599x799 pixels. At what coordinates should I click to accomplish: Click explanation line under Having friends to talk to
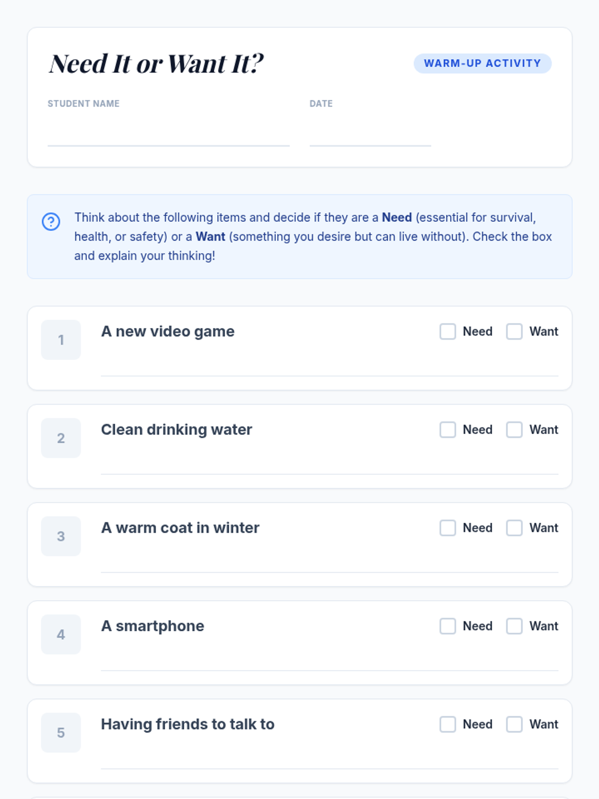(329, 760)
